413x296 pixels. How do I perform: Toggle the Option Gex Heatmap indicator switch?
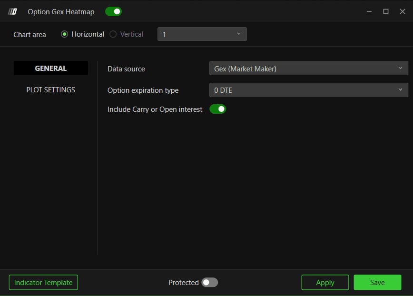coord(113,11)
